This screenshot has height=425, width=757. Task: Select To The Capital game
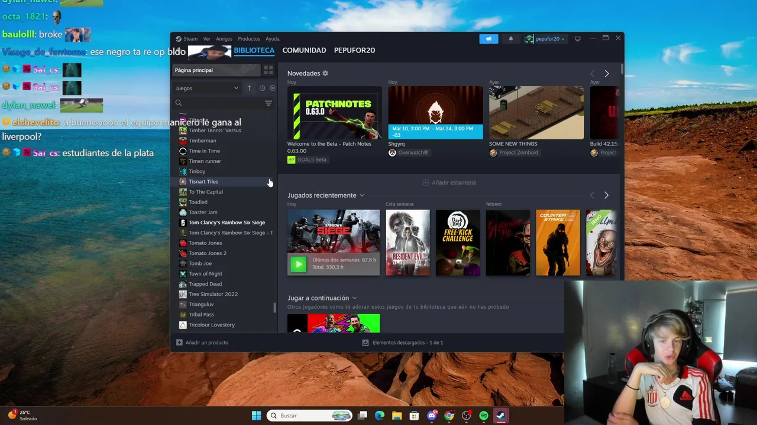(x=206, y=192)
